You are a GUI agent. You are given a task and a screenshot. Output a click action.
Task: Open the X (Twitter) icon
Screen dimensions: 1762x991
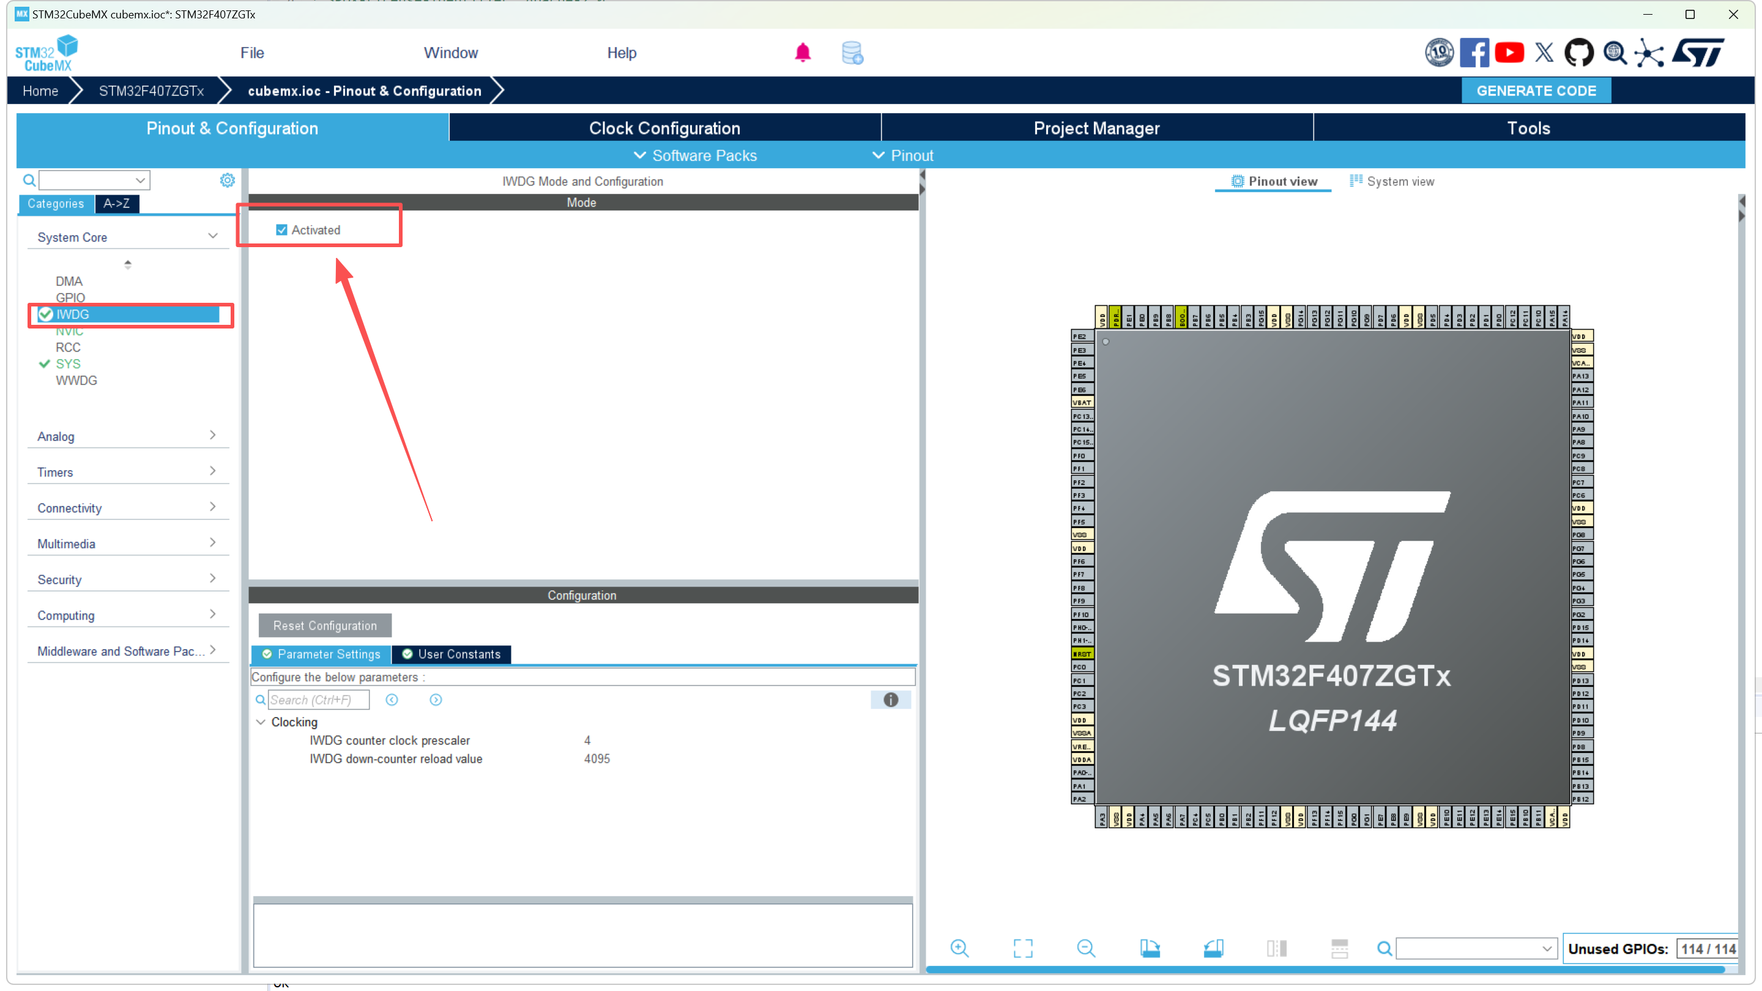[1544, 53]
